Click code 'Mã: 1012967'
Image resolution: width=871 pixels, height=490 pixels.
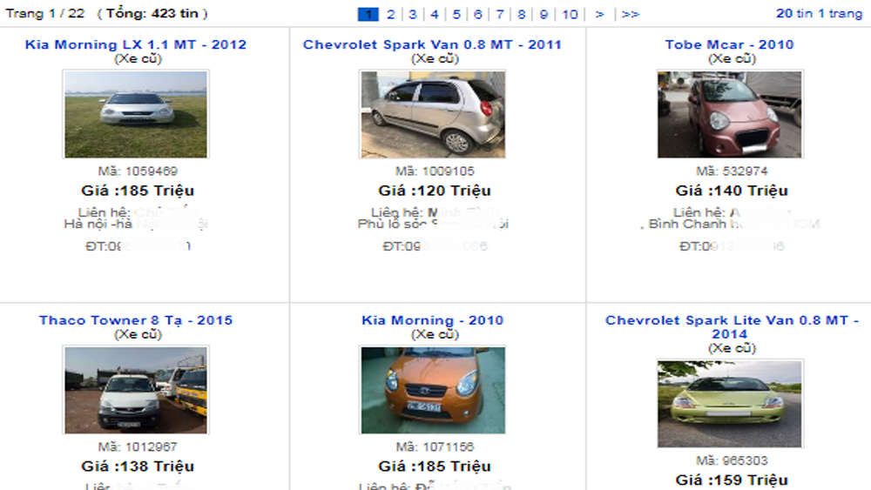click(x=138, y=446)
